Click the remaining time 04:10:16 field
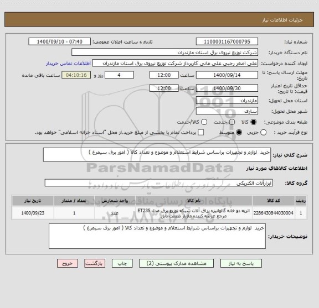Screen dimensions: 319x308 76,75
